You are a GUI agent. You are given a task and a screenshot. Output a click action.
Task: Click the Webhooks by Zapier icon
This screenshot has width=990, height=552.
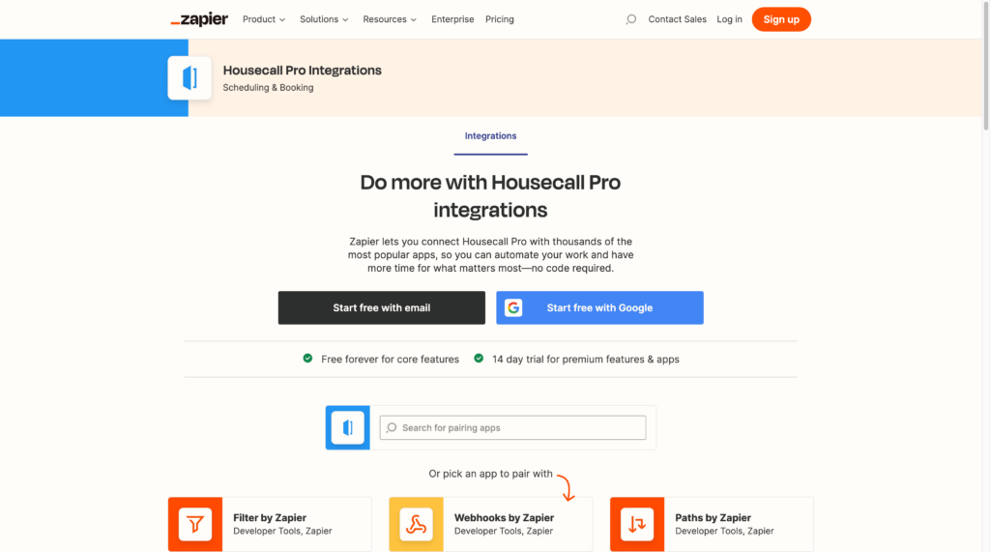pyautogui.click(x=416, y=524)
